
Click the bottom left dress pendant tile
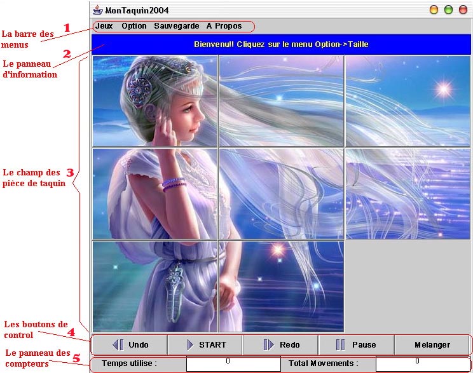[154, 286]
